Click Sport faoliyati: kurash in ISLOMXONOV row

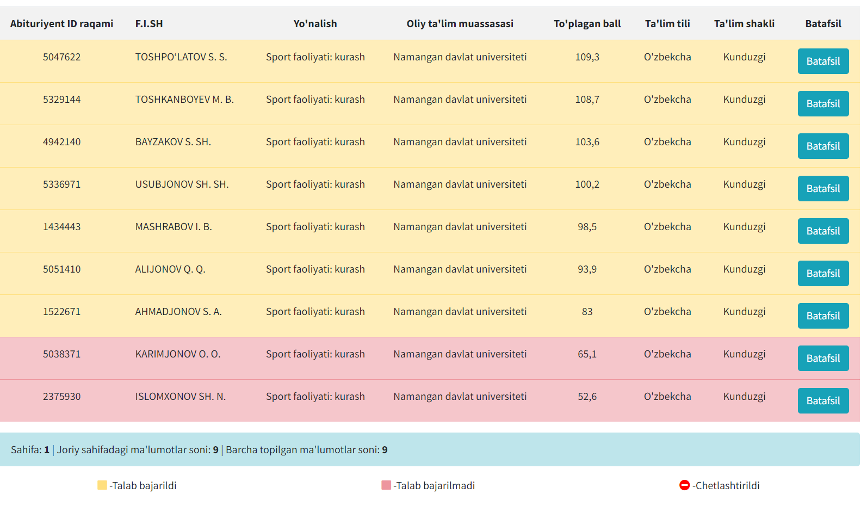tap(315, 397)
